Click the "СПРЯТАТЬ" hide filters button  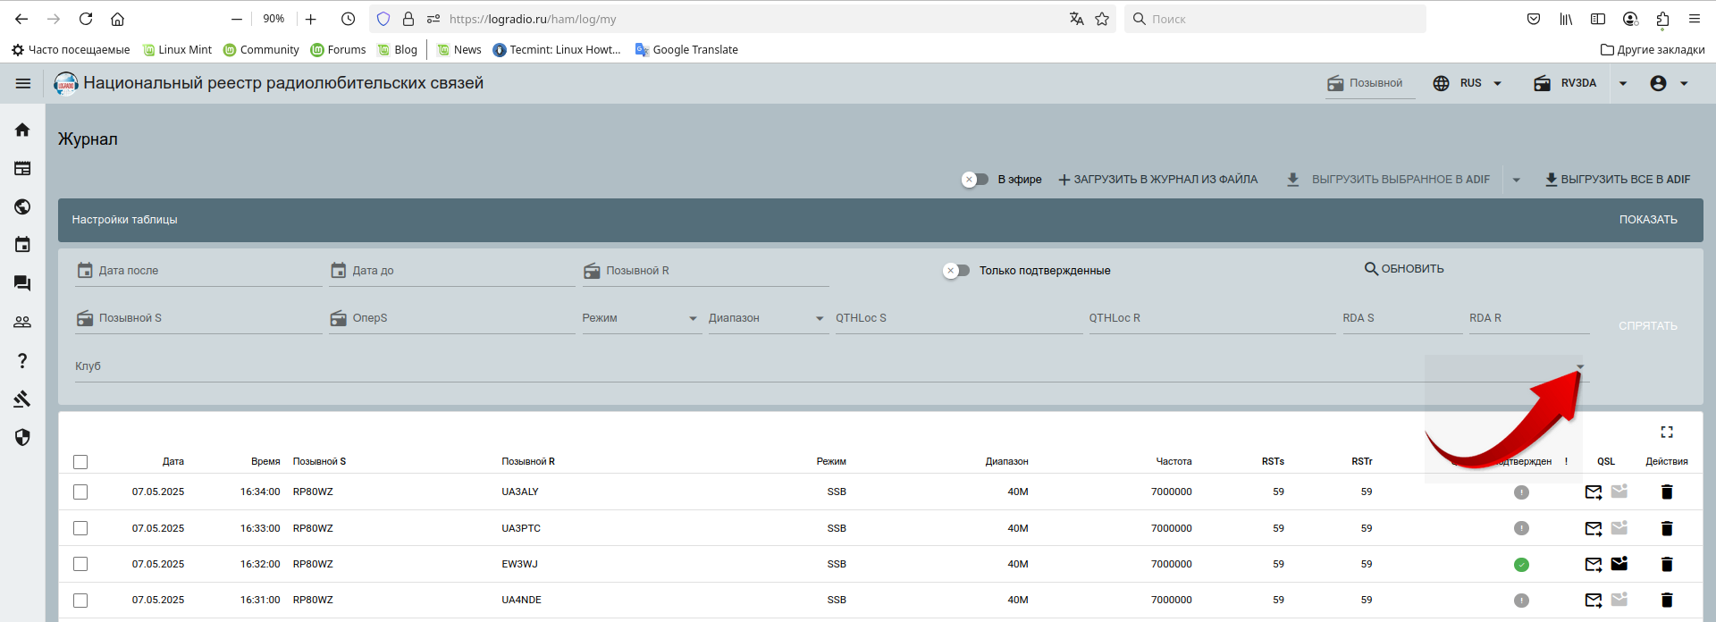[1648, 326]
